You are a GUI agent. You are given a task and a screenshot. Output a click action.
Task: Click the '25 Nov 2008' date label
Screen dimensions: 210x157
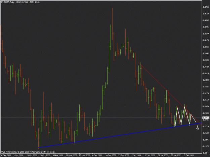(85, 155)
